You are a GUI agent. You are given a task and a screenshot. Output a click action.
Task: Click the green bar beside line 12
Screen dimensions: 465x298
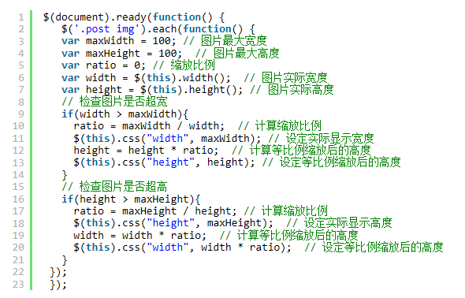click(32, 151)
